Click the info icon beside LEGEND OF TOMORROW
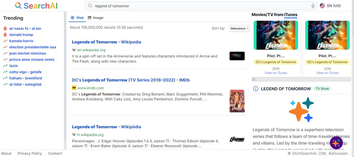Screen dimensions: 354x157 click(x=256, y=89)
